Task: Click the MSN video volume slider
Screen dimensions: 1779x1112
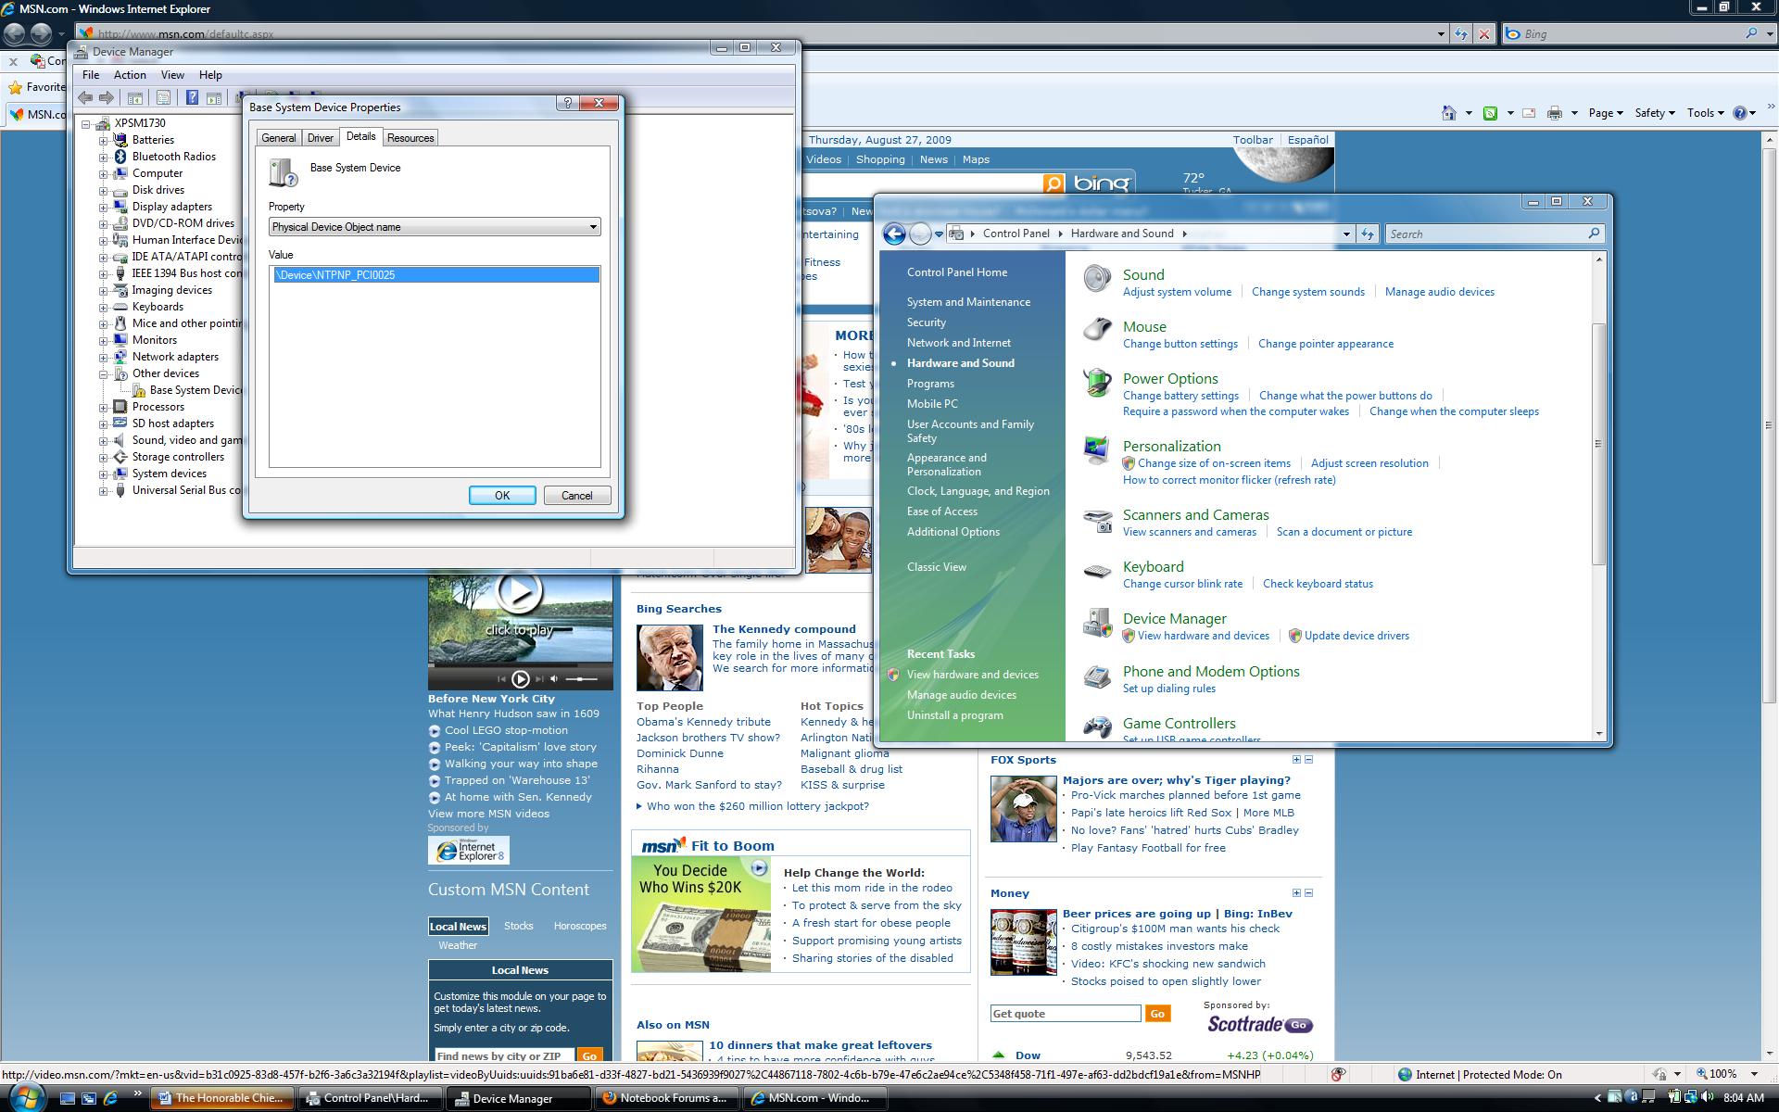Action: click(x=581, y=679)
